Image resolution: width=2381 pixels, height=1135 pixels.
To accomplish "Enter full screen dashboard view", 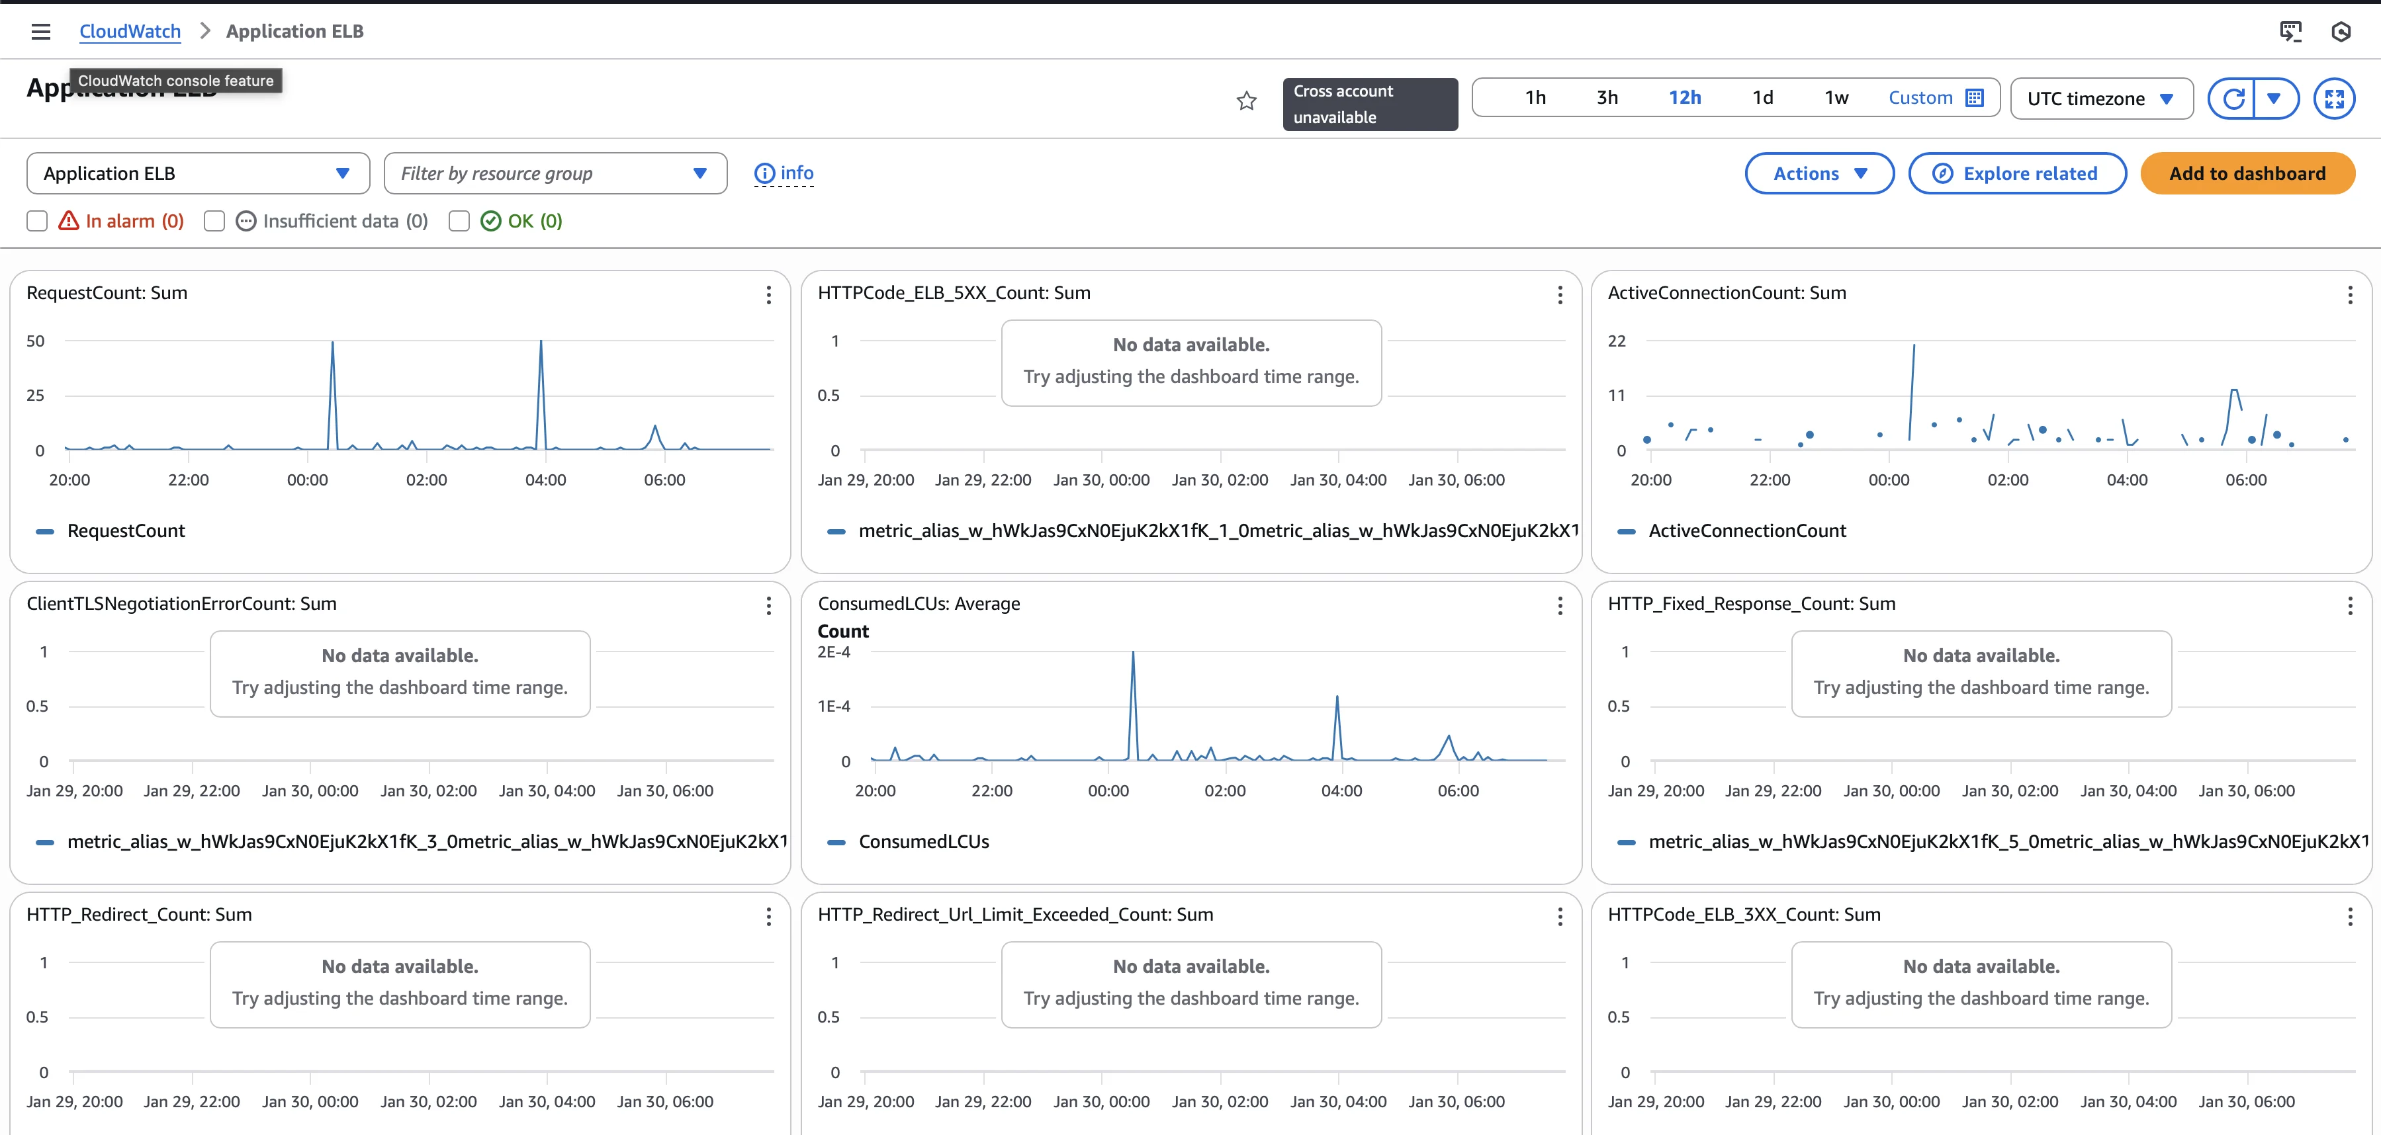I will 2334,99.
